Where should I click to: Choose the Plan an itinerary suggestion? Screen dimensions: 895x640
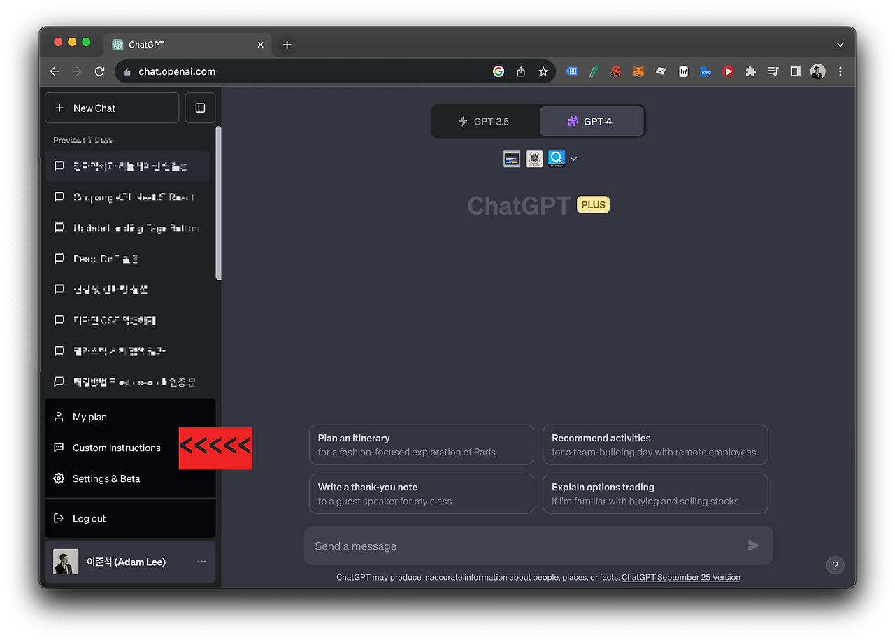pos(421,445)
